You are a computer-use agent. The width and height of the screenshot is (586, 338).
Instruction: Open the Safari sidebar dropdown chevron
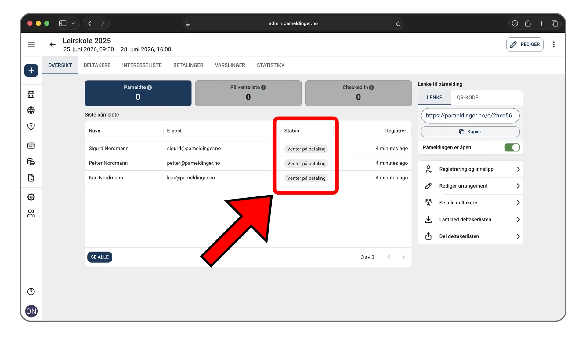click(x=73, y=23)
